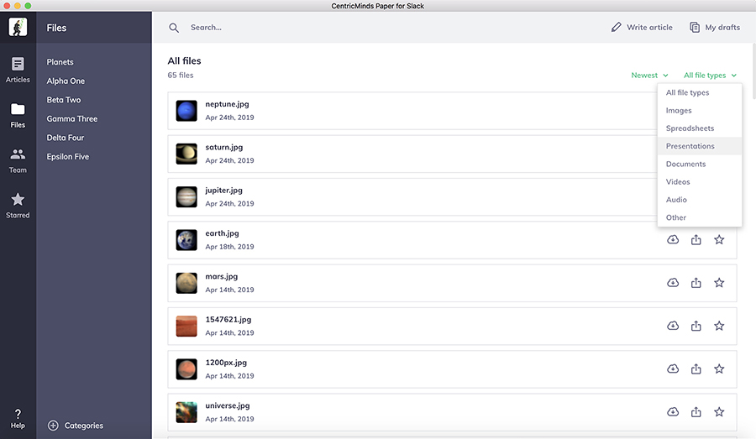Open the earth.jpg thumbnail
Viewport: 756px width, 439px height.
pyautogui.click(x=186, y=240)
